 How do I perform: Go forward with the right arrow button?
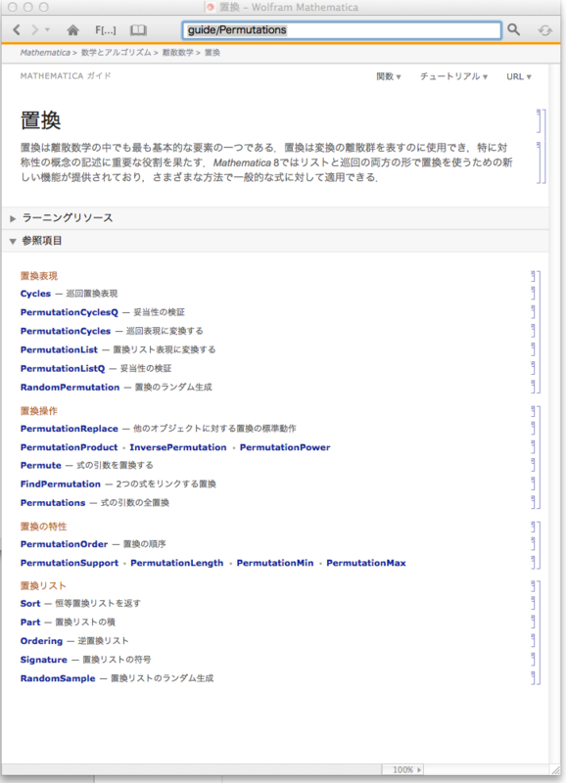[34, 30]
